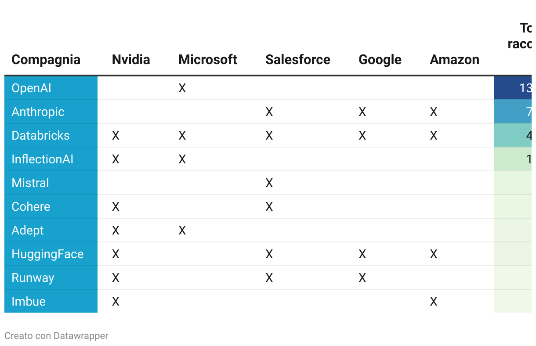The height and width of the screenshot is (346, 536).
Task: Click the Compagnia column header
Action: pos(46,60)
